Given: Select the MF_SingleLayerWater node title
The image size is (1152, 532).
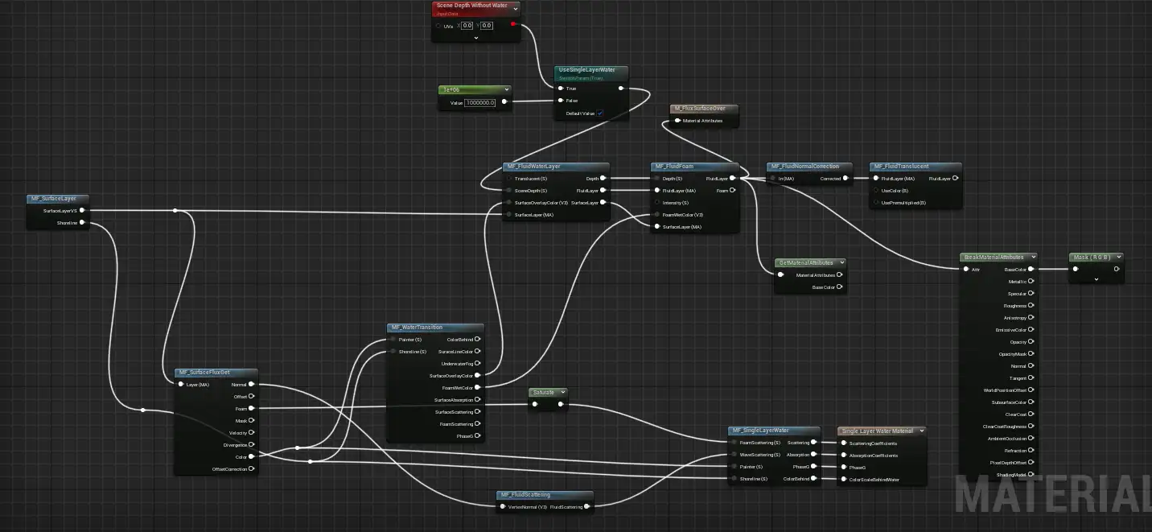Looking at the screenshot, I should 759,431.
